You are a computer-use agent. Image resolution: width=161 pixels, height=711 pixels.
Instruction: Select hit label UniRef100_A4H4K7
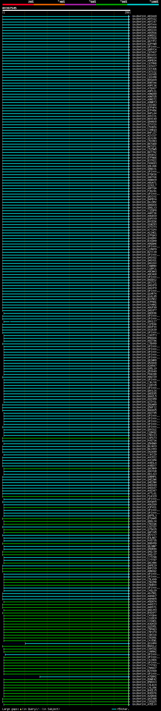coord(144,596)
